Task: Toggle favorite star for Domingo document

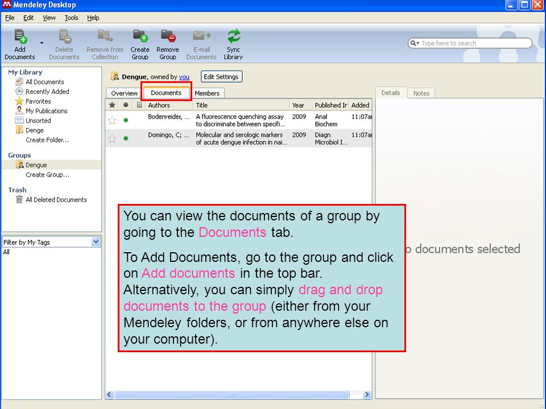Action: click(112, 139)
